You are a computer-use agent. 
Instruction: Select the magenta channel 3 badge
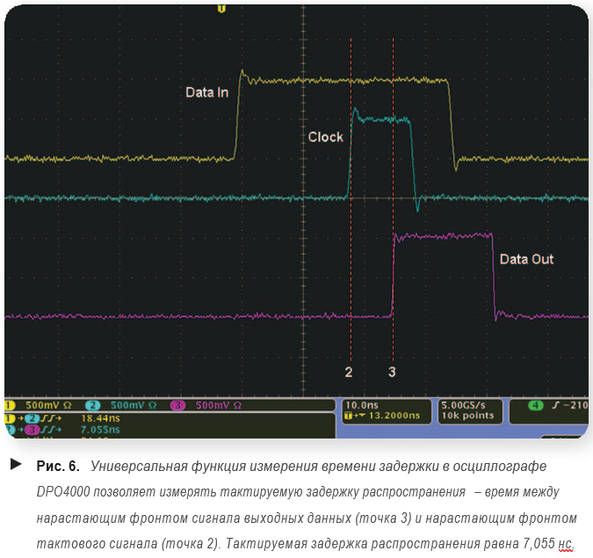coord(177,405)
